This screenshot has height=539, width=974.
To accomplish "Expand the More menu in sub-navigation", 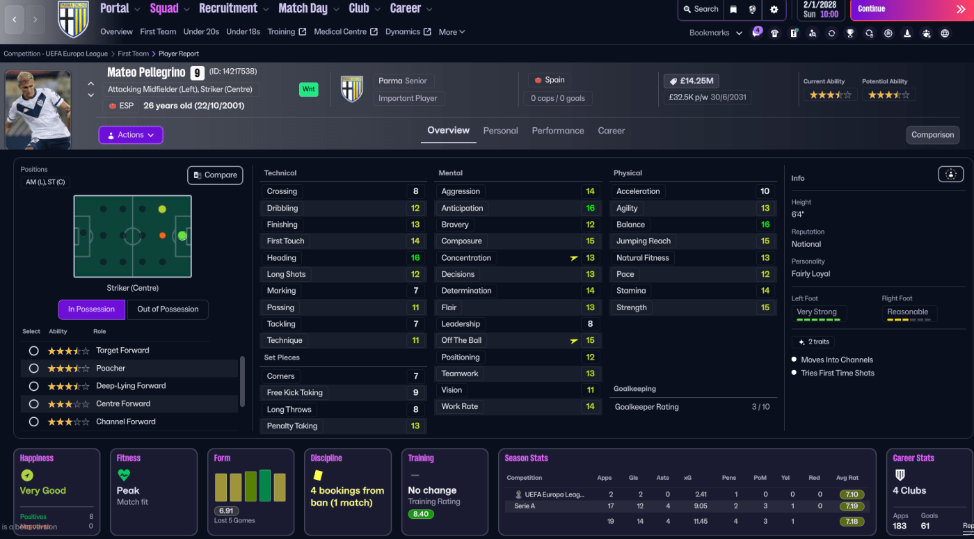I will tap(452, 32).
